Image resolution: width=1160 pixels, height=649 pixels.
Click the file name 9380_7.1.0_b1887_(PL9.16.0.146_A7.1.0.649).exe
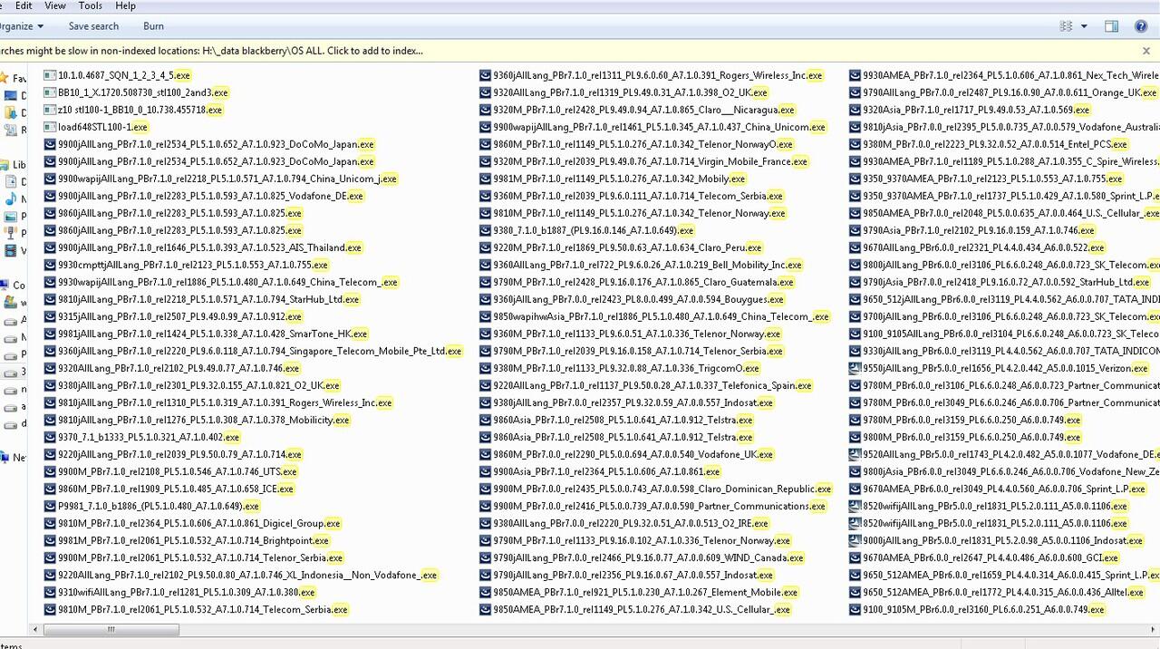pos(594,230)
